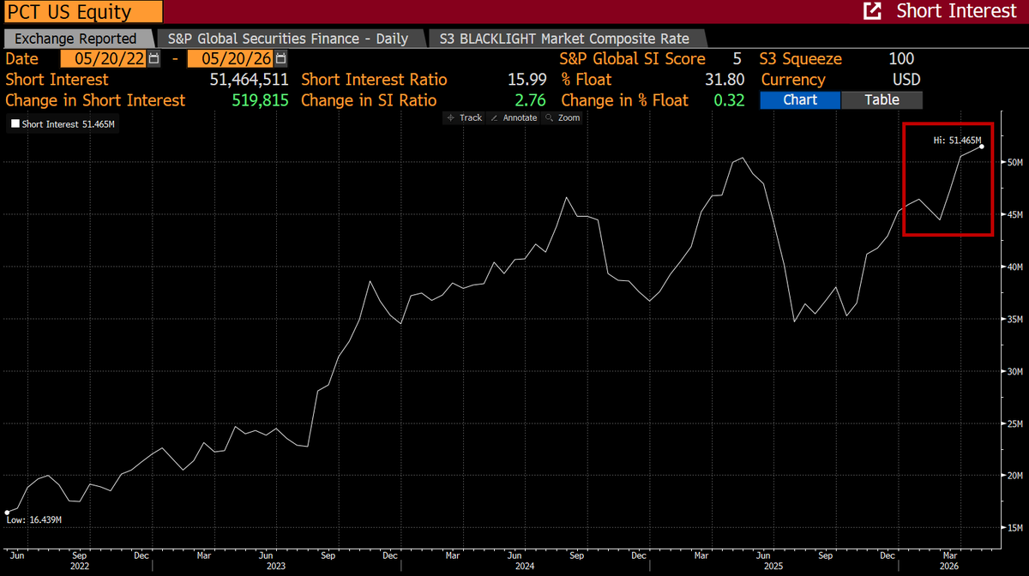Select the Annotate pencil tool
Image resolution: width=1029 pixels, height=576 pixels.
[514, 117]
